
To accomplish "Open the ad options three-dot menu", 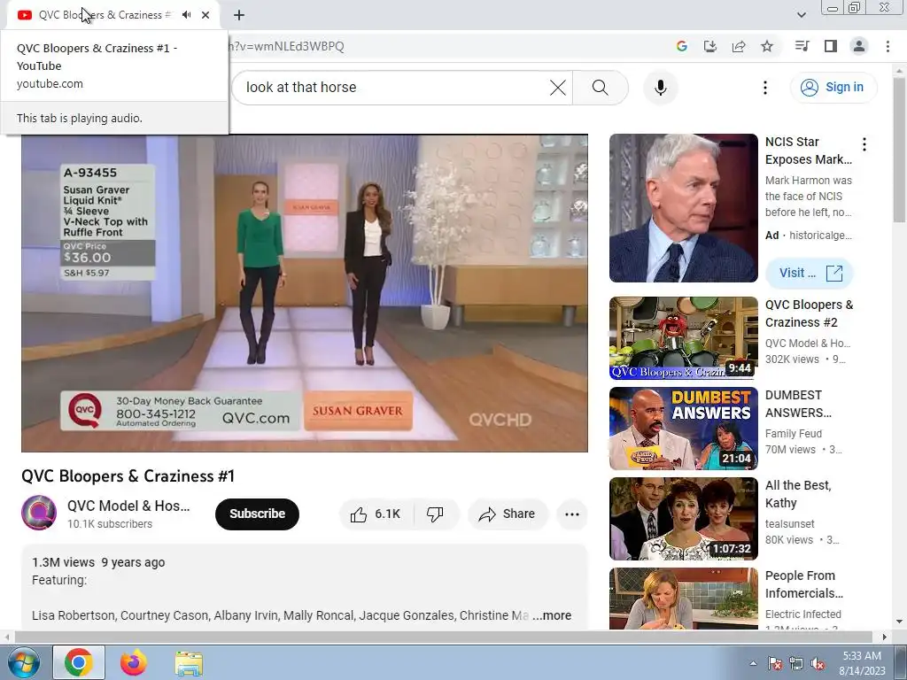I will (x=864, y=144).
